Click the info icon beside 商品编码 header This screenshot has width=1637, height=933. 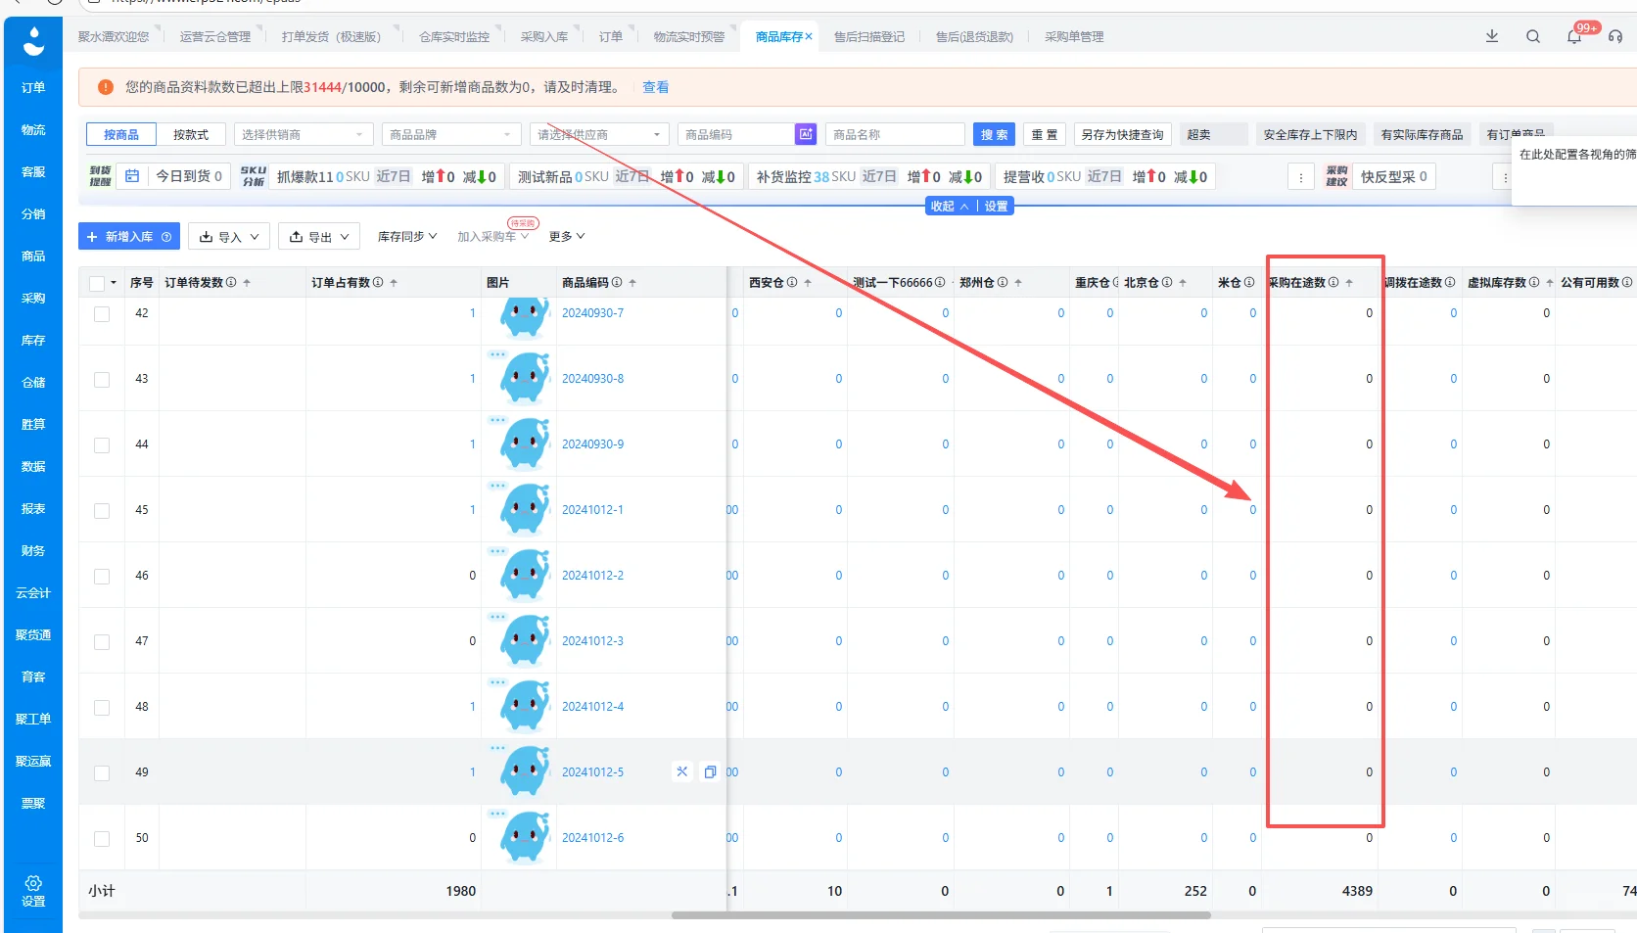617,282
